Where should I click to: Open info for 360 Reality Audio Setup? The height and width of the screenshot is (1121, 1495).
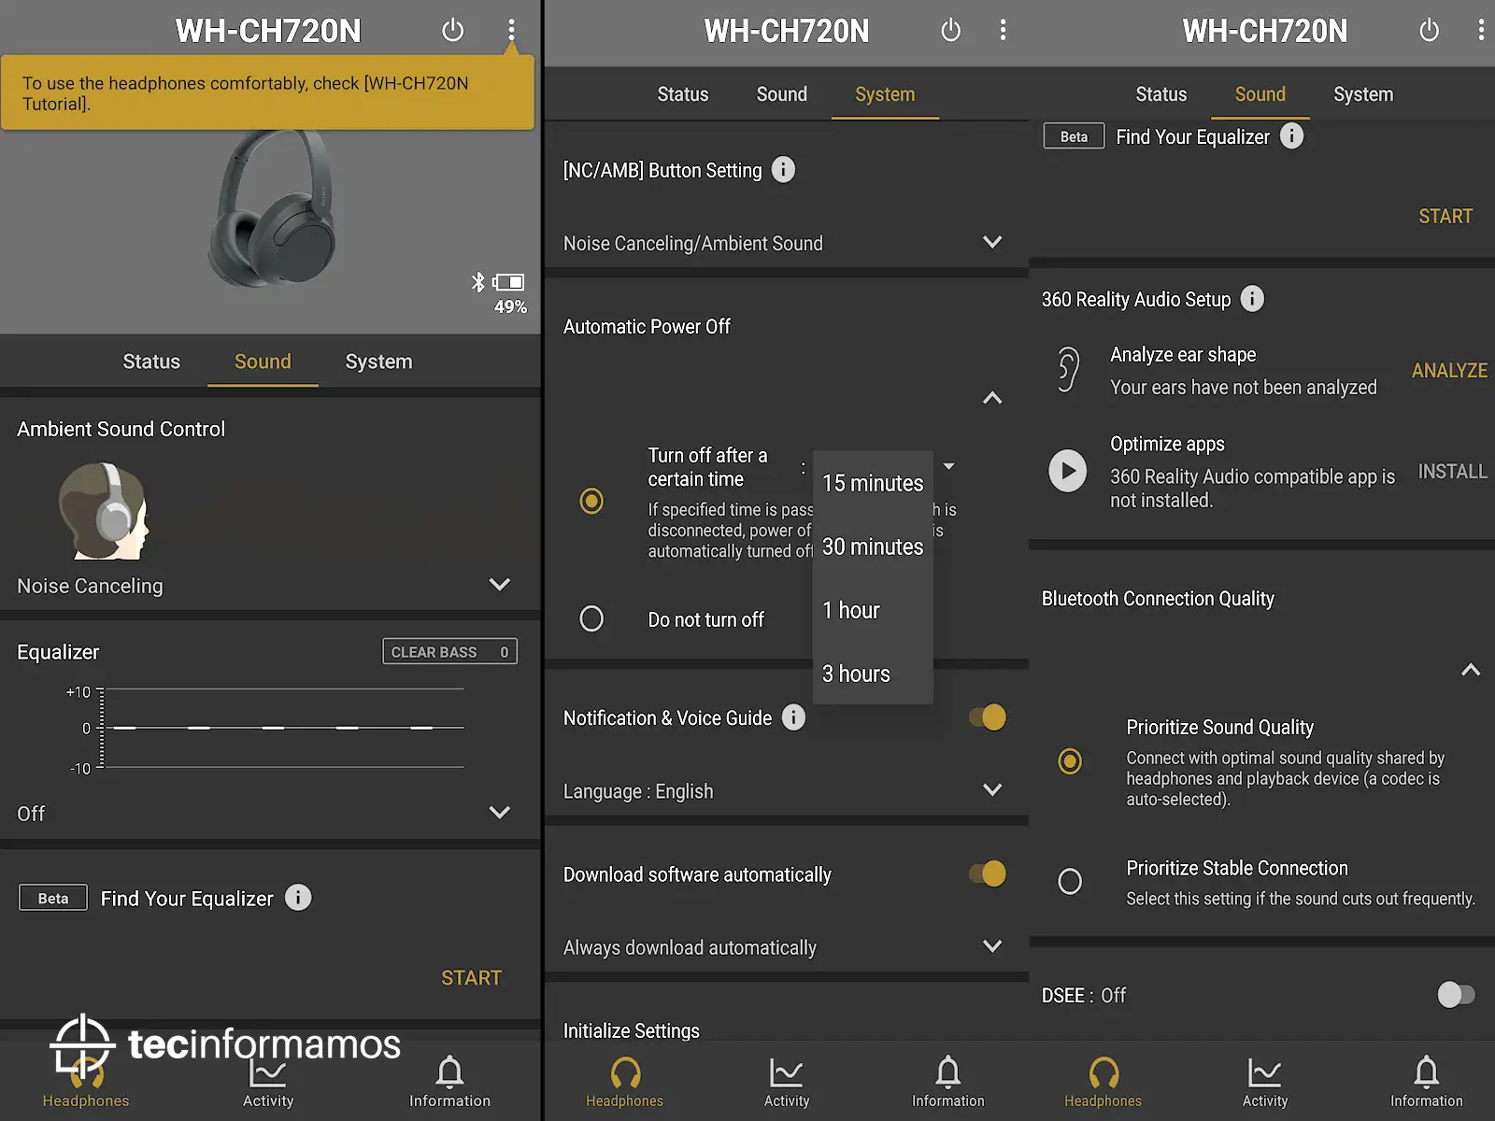(1252, 298)
